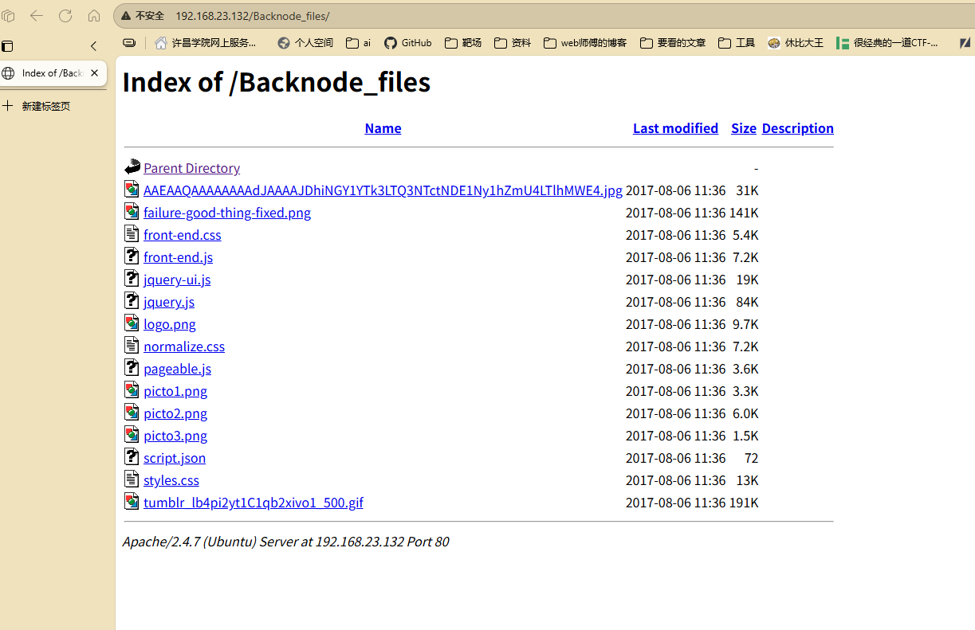Collapse the vertical tabs pane with the chevron
Screen dimensions: 975x630
(93, 46)
